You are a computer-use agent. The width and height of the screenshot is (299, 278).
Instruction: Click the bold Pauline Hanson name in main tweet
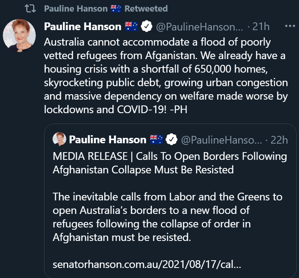pos(83,27)
